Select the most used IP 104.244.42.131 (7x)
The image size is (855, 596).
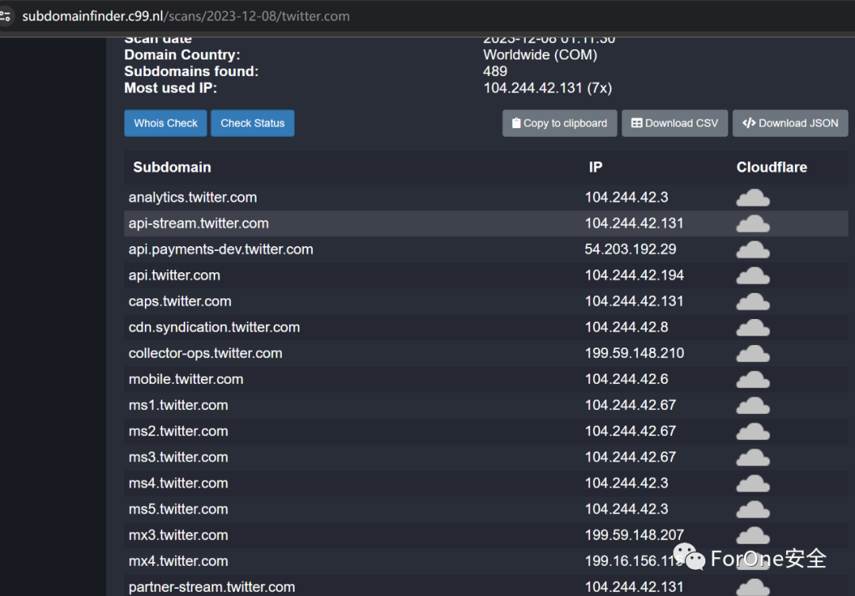(548, 88)
